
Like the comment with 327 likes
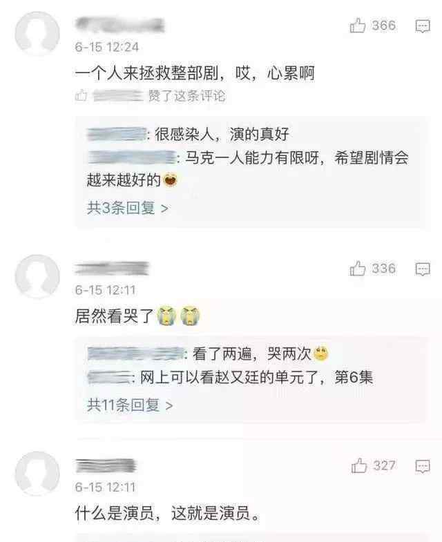pyautogui.click(x=359, y=465)
